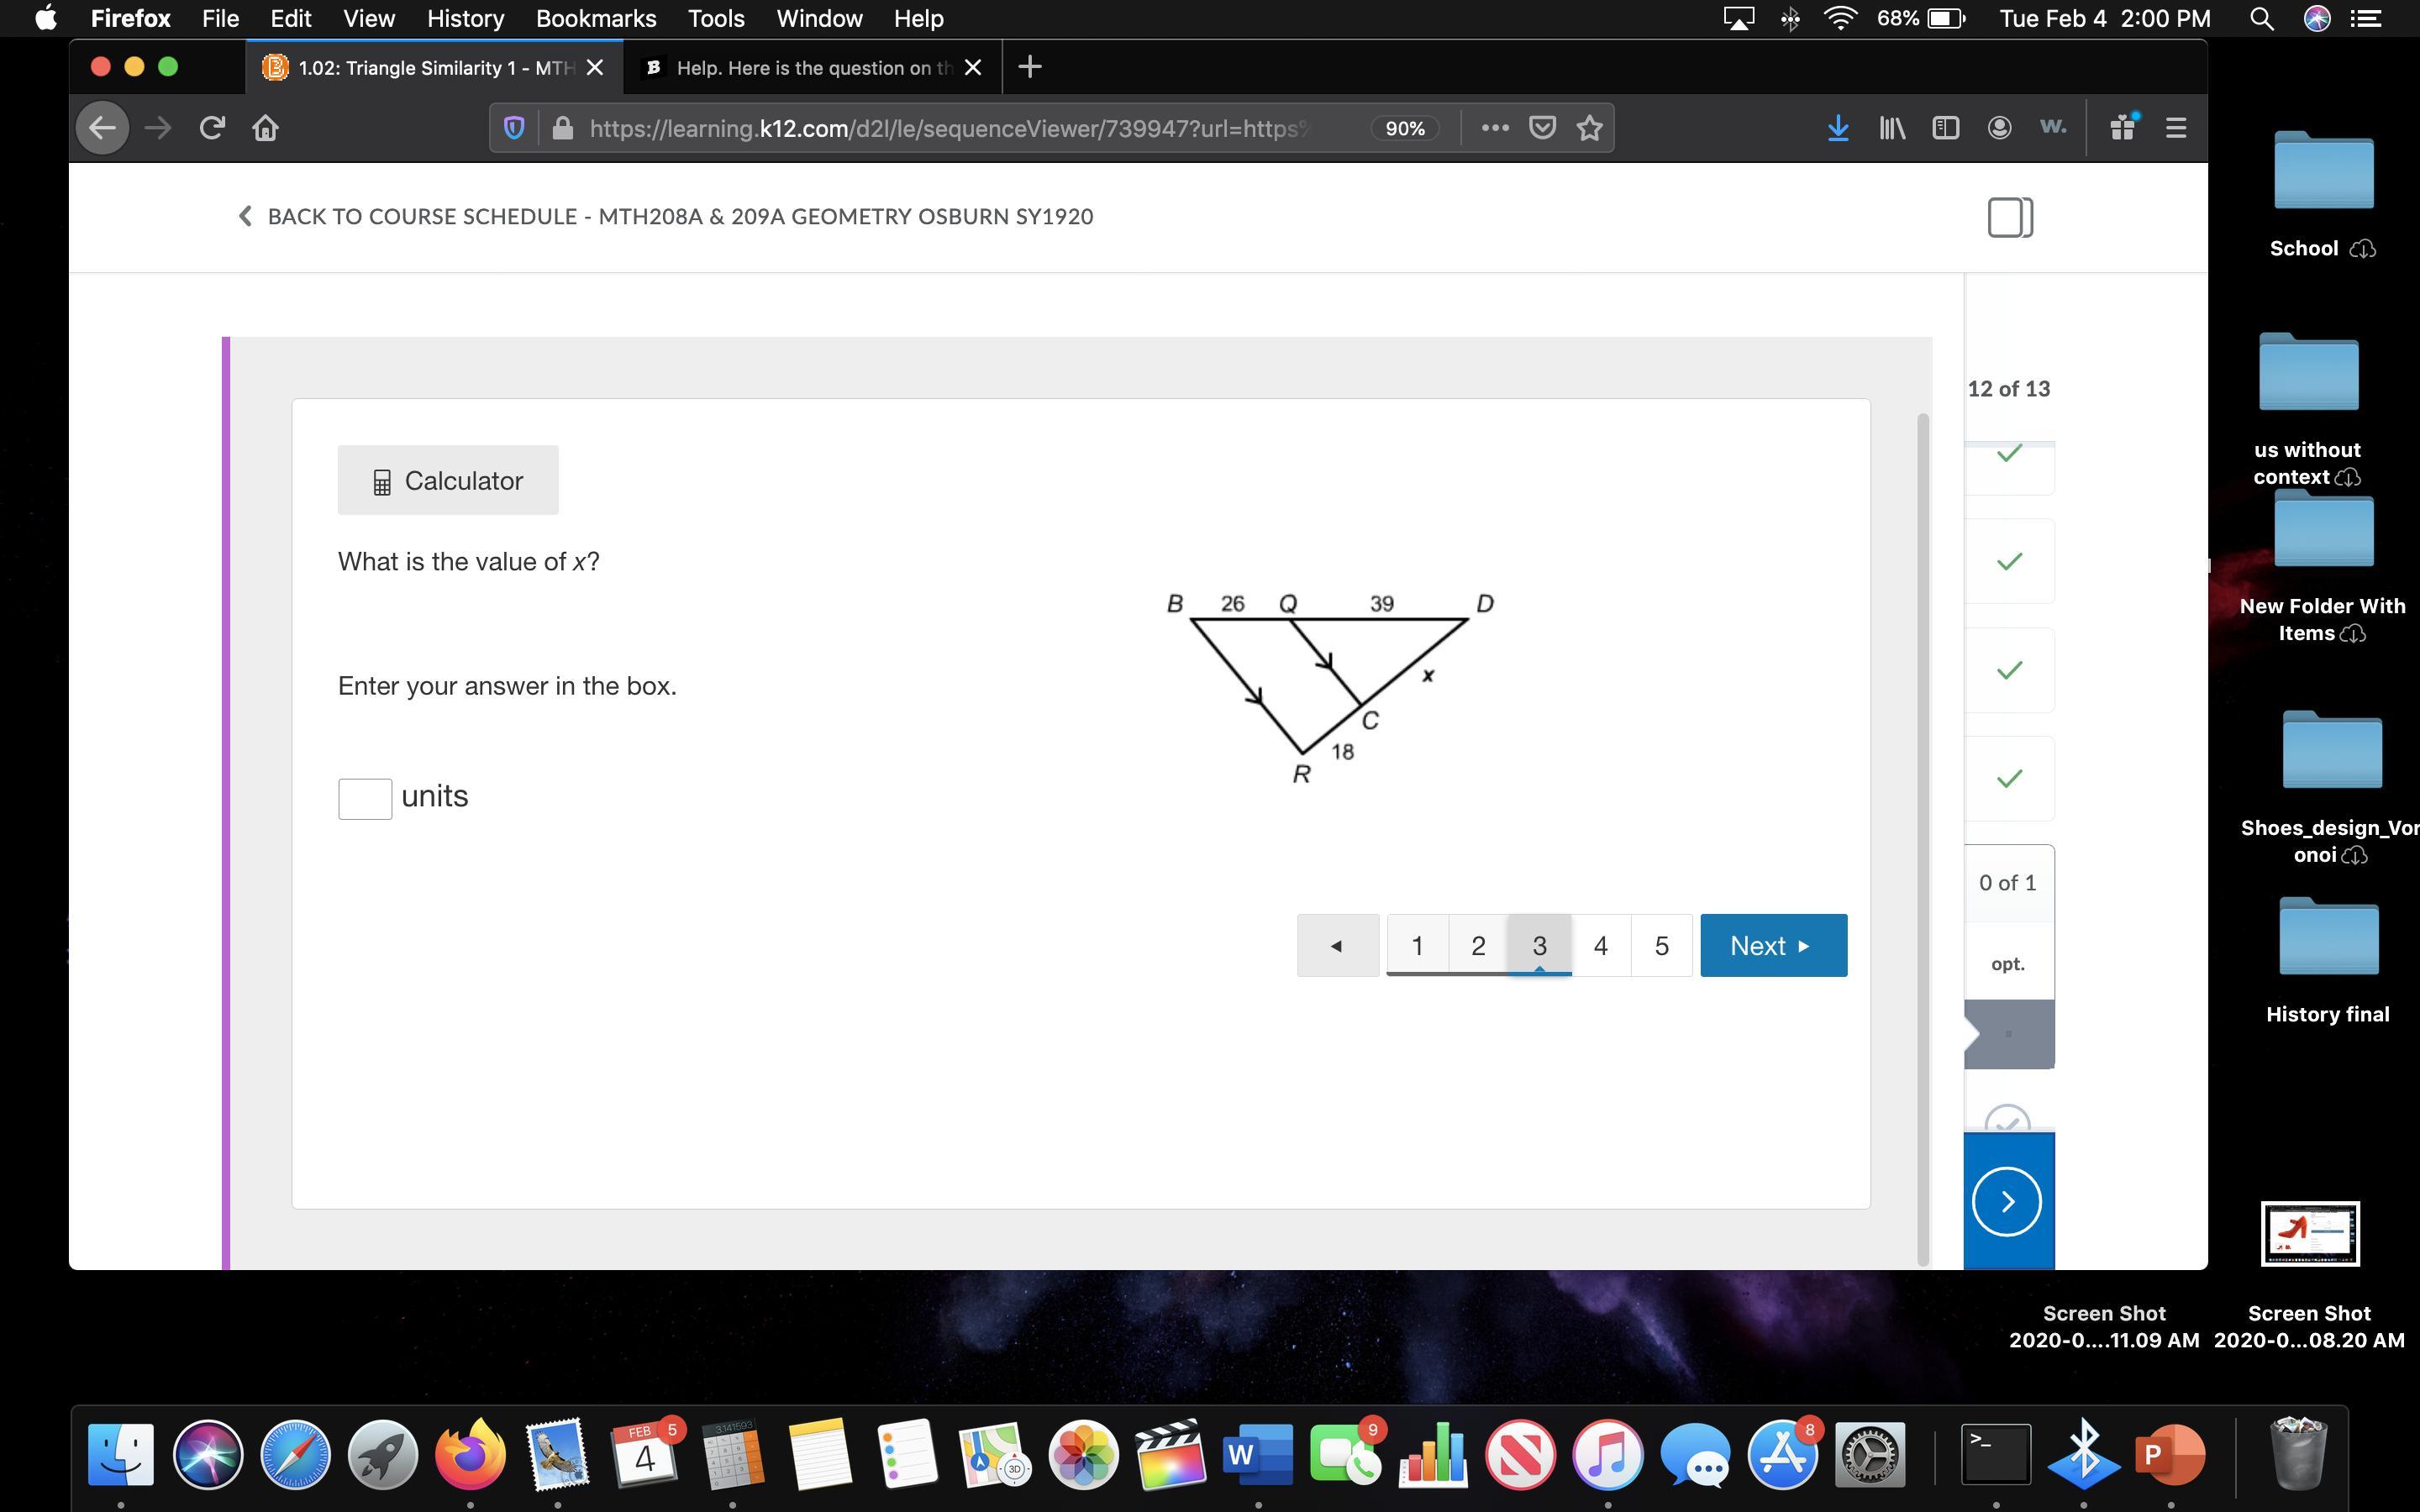
Task: Click the answer units input box
Action: (x=365, y=799)
